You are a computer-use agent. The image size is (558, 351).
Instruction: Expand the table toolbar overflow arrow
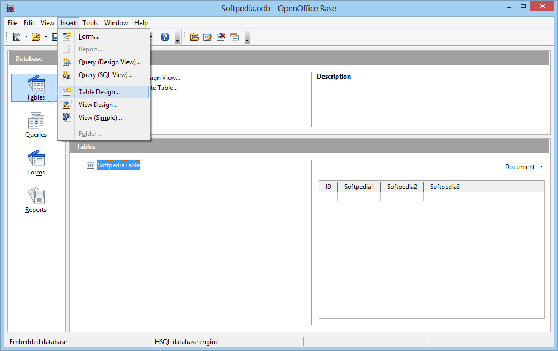click(x=247, y=37)
